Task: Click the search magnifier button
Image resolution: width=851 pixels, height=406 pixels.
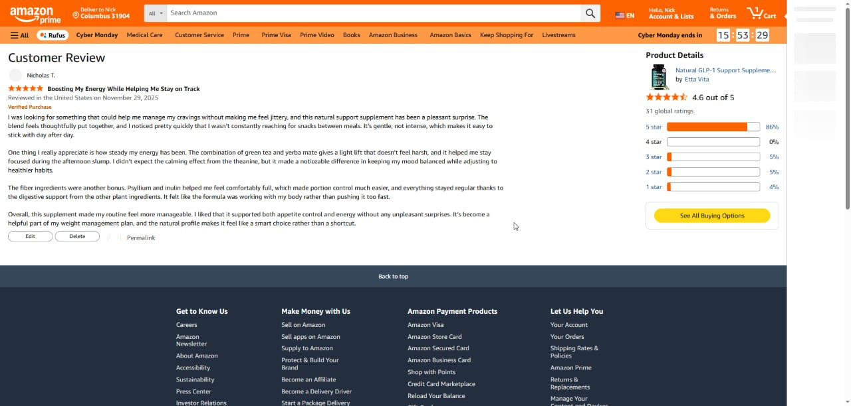Action: click(x=590, y=13)
